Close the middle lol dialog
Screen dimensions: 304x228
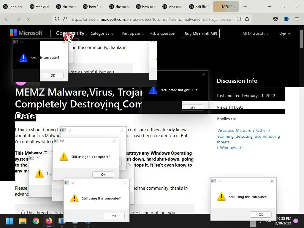[114, 141]
